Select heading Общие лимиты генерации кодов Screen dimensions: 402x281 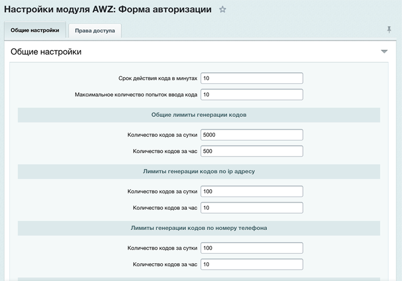pos(199,115)
